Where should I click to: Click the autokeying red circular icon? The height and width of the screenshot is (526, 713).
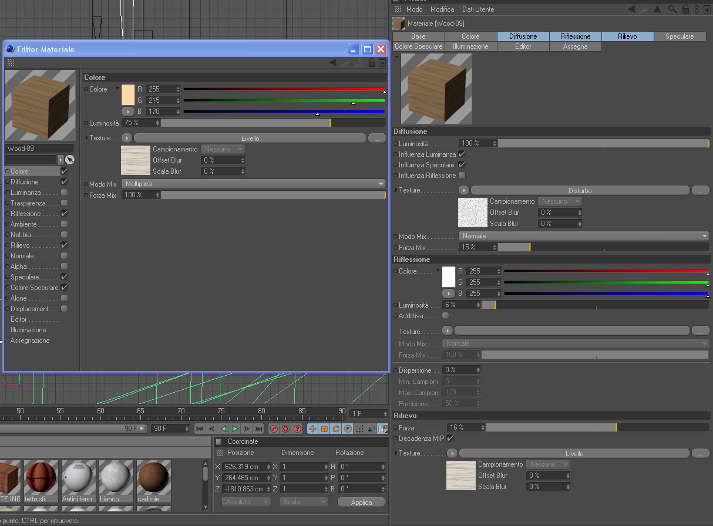[x=285, y=429]
